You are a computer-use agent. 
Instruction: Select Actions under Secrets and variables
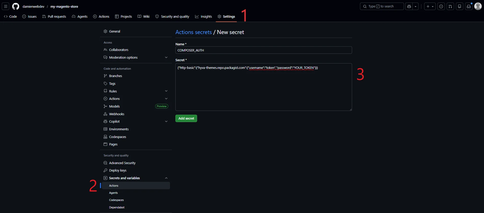(136, 186)
